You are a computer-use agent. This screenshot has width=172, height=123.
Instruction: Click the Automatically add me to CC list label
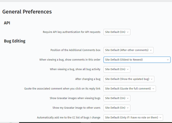click(x=69, y=118)
